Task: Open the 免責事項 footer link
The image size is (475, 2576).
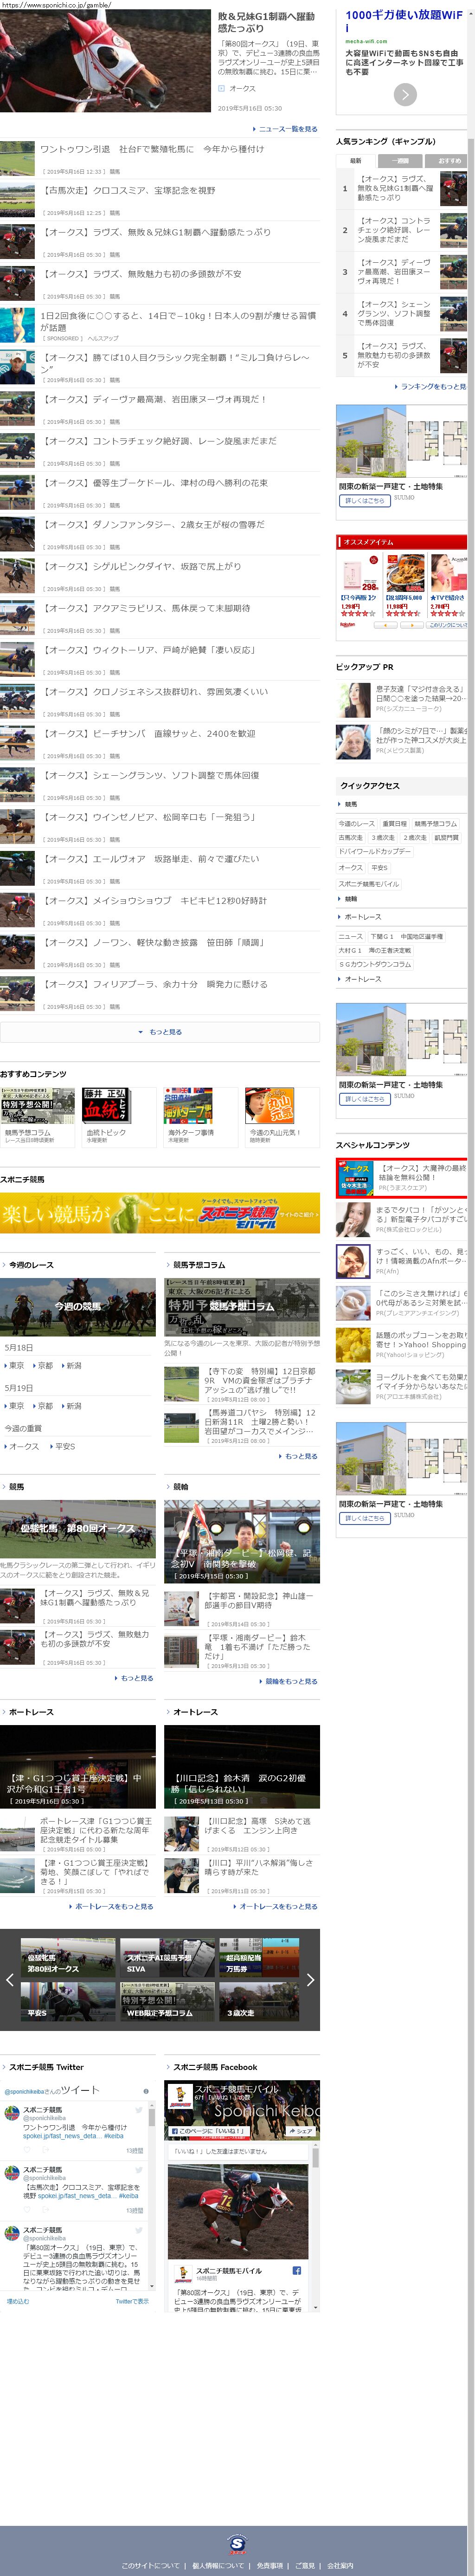Action: [x=269, y=2565]
